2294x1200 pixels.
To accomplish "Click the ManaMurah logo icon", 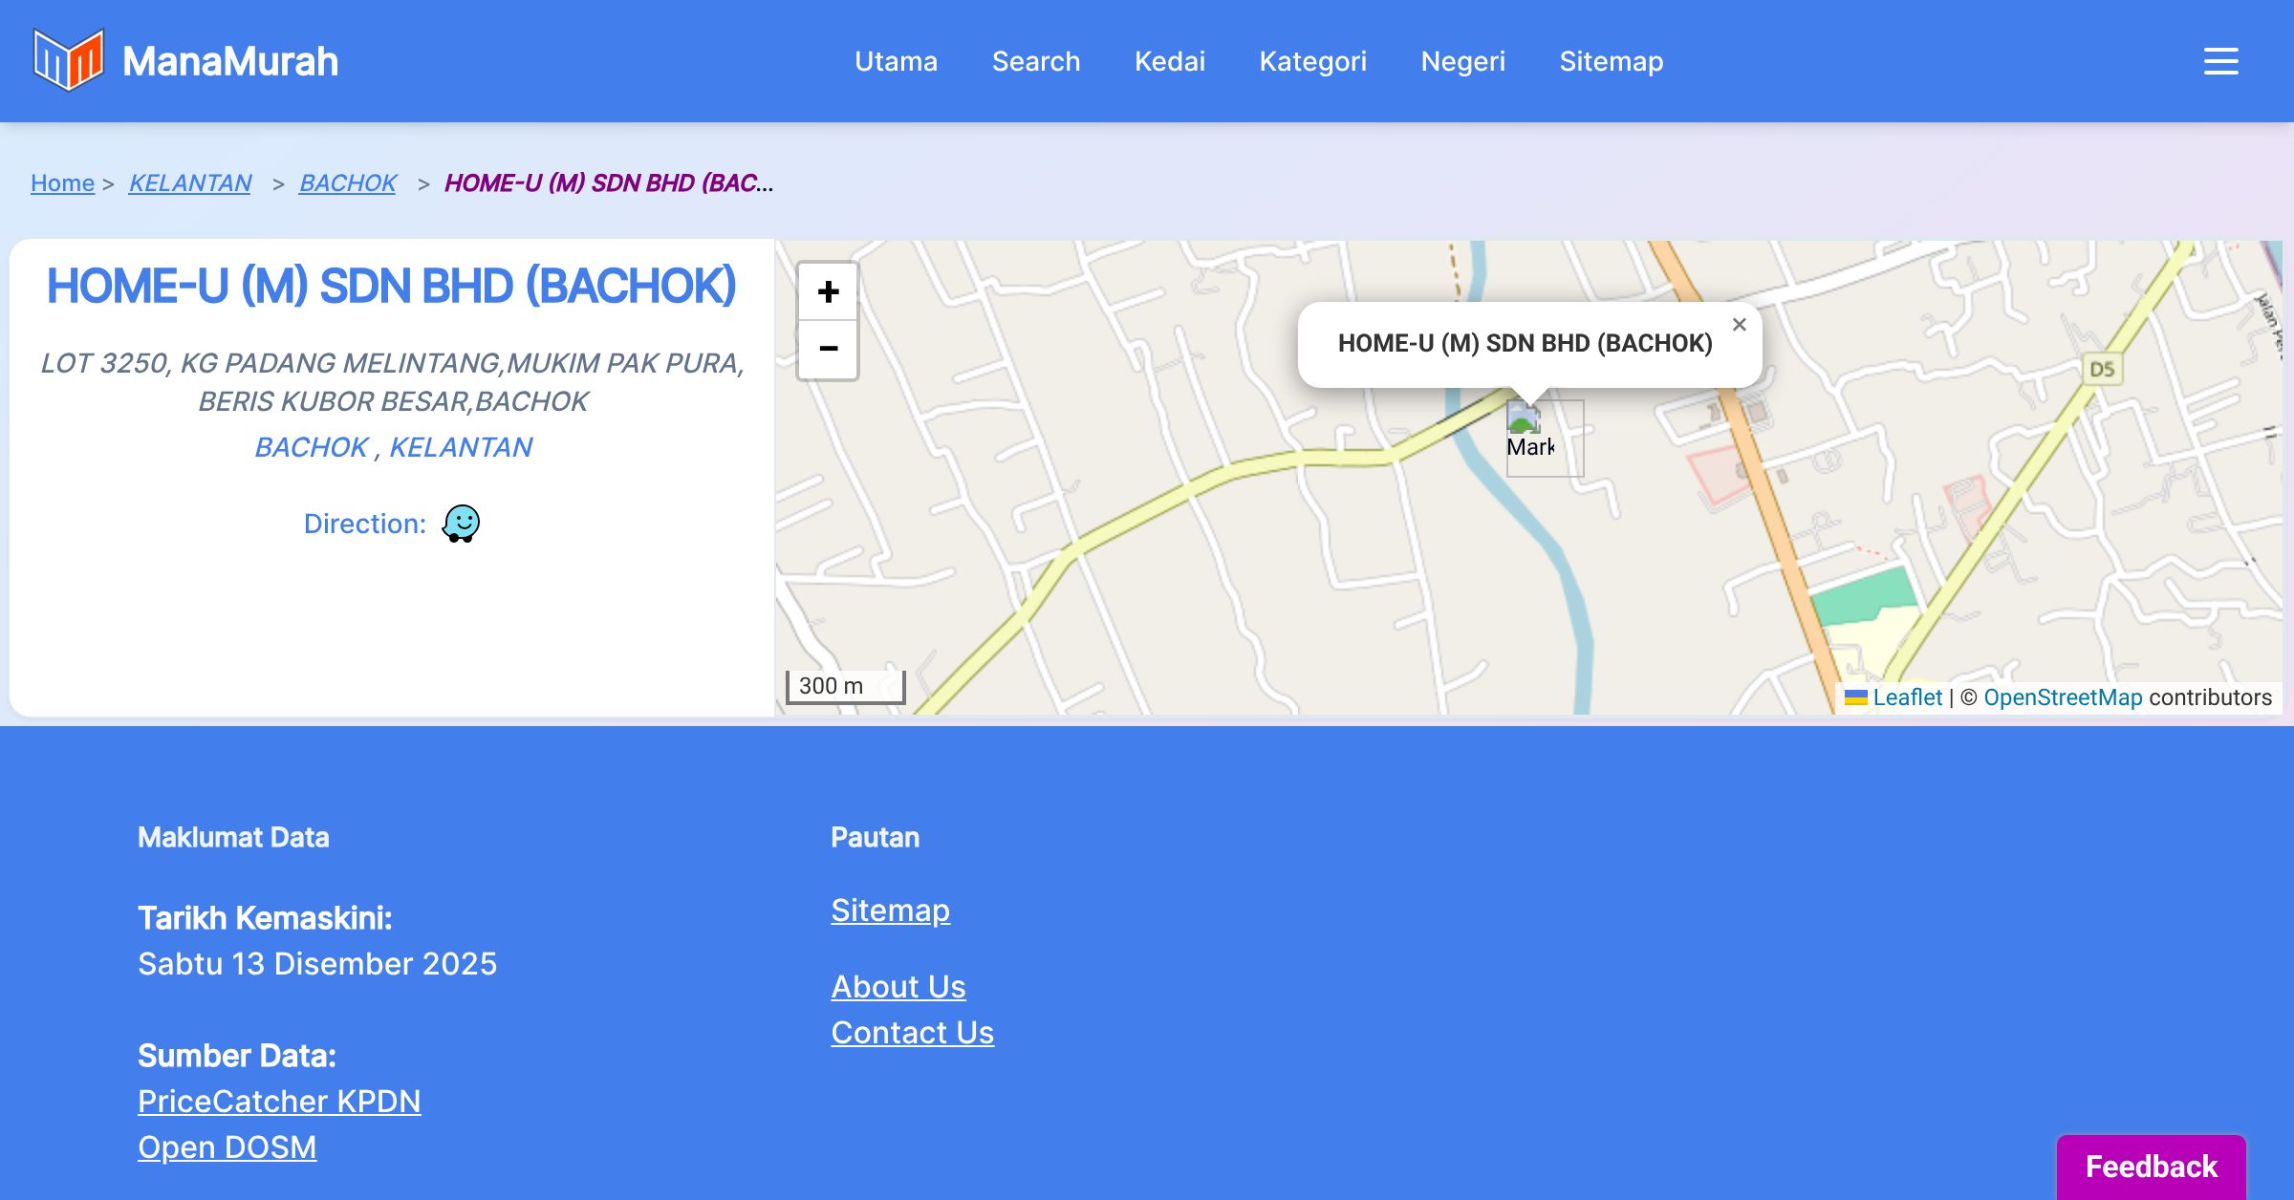I will (x=68, y=60).
